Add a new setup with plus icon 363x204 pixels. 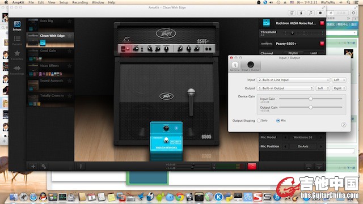(33, 166)
